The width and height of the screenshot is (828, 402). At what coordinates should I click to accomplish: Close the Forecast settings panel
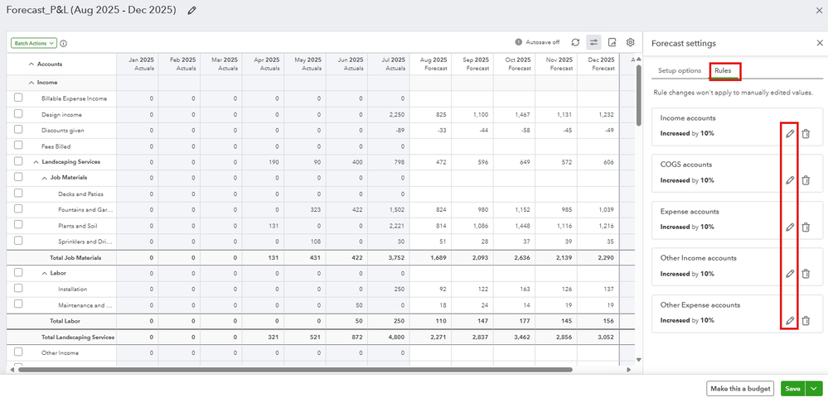[x=820, y=43]
